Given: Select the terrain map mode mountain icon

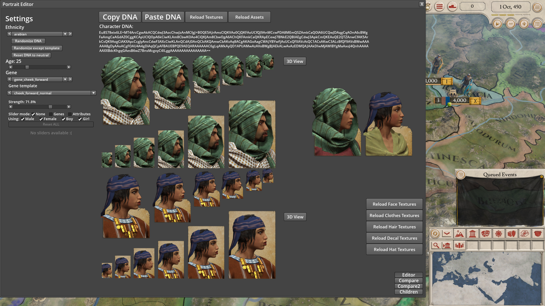Looking at the screenshot, I should tap(459, 234).
